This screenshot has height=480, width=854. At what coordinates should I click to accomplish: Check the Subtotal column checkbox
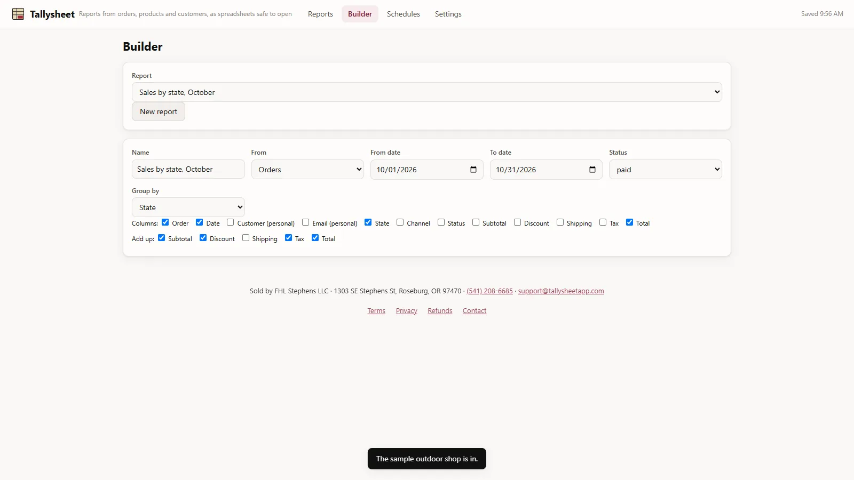(476, 222)
